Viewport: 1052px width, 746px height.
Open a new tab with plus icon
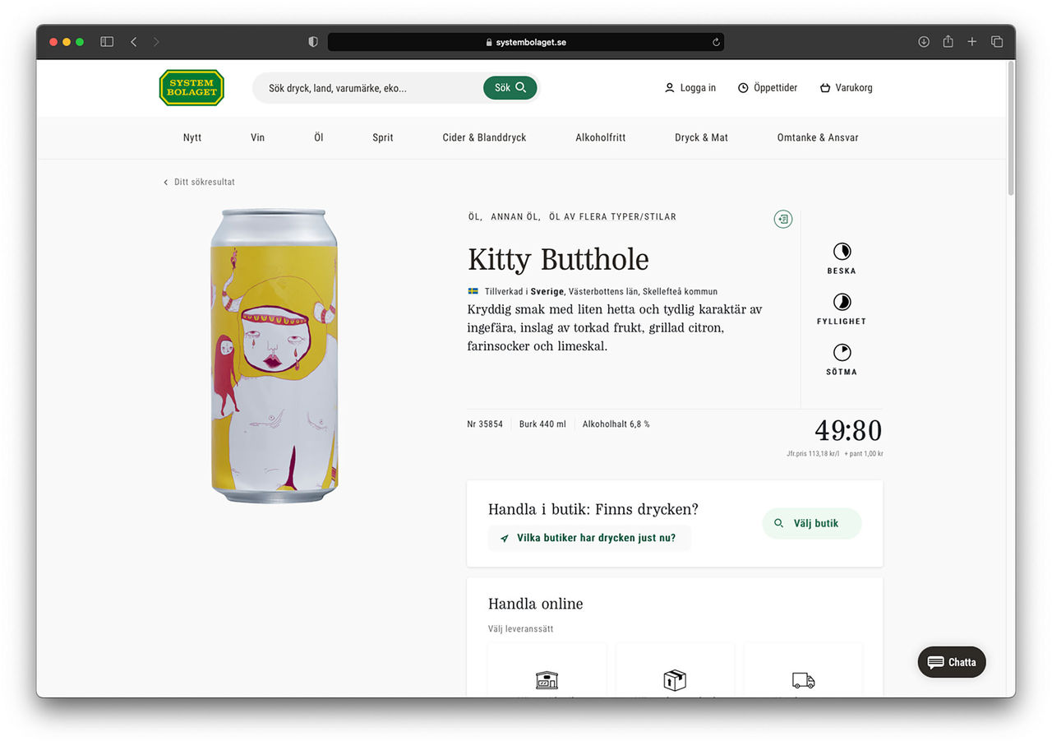pos(972,42)
